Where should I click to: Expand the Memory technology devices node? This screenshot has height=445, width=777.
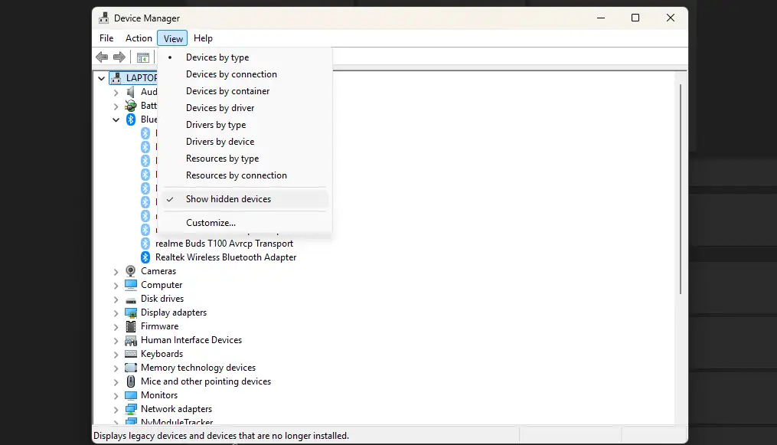(x=116, y=368)
